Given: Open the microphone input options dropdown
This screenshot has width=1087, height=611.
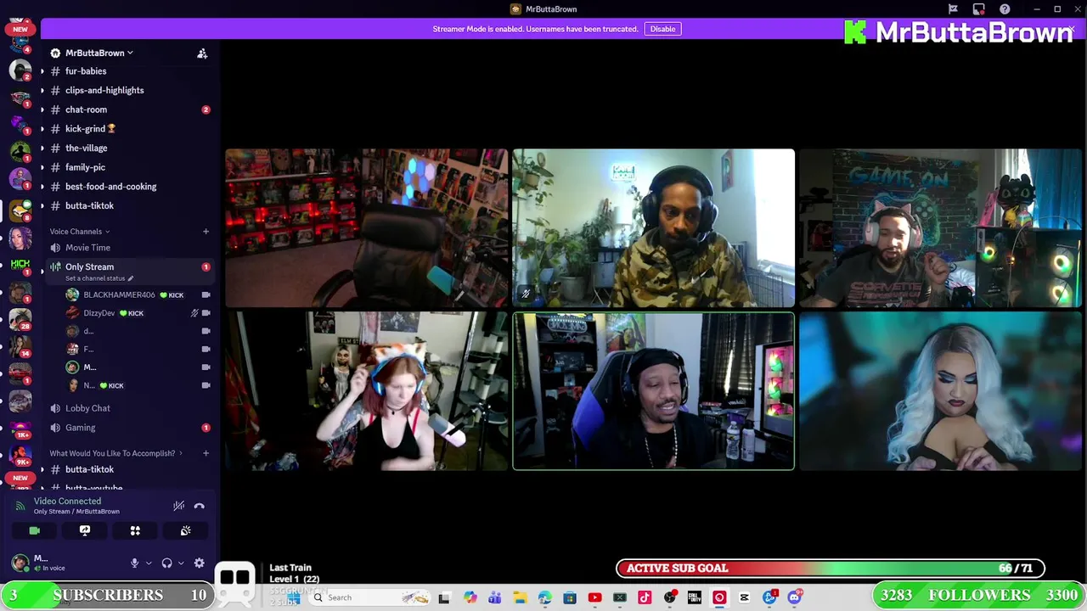Looking at the screenshot, I should [x=148, y=563].
